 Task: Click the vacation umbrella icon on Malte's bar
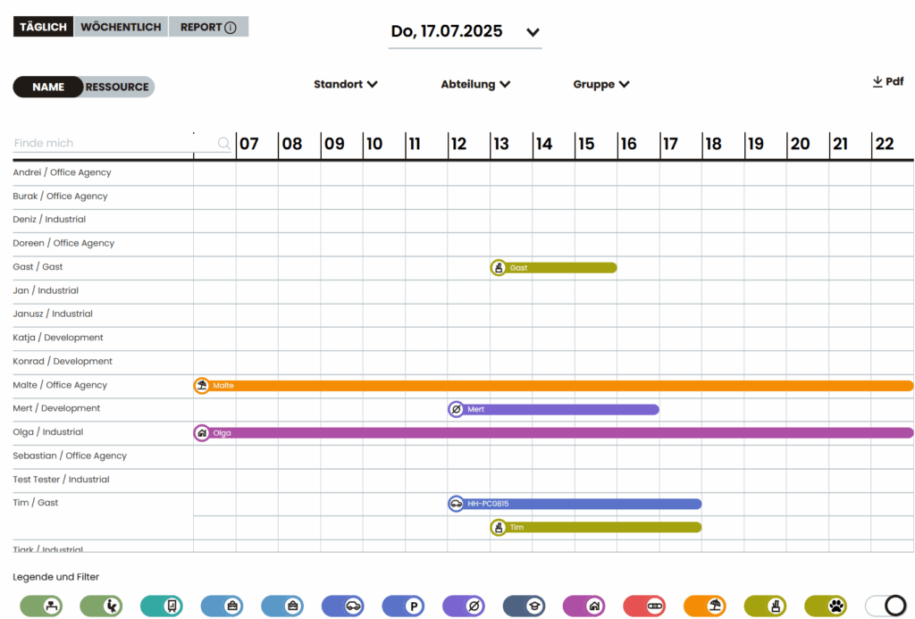pyautogui.click(x=202, y=386)
